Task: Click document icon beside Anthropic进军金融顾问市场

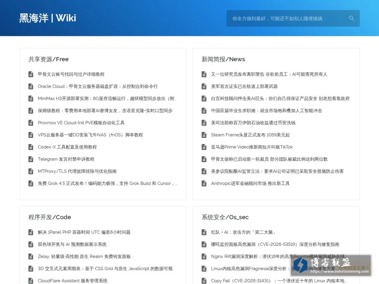Action: click(204, 183)
